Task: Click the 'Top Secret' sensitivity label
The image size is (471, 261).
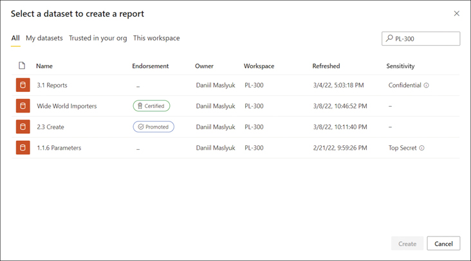Action: tap(403, 148)
